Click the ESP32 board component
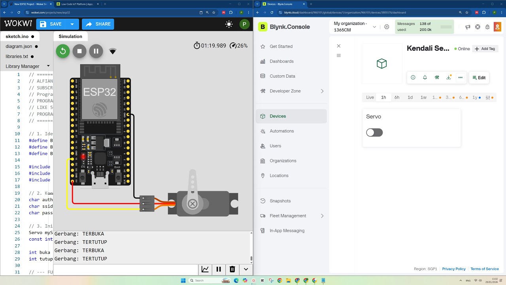The image size is (506, 285). click(100, 127)
